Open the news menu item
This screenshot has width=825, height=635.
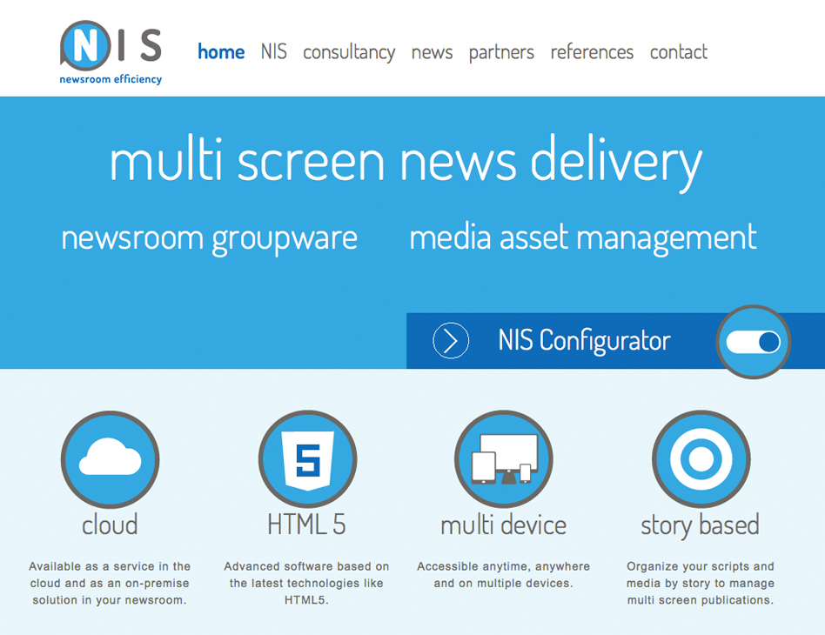(x=432, y=52)
